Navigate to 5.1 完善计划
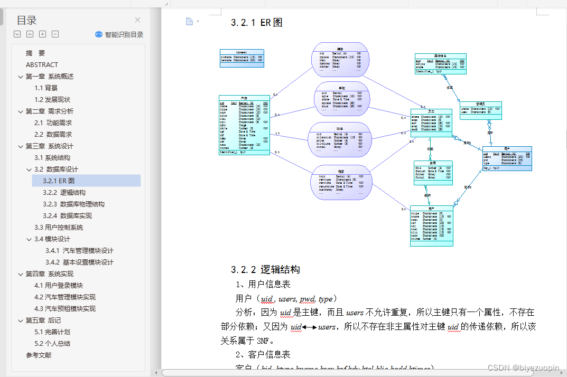The width and height of the screenshot is (567, 377). tap(52, 332)
